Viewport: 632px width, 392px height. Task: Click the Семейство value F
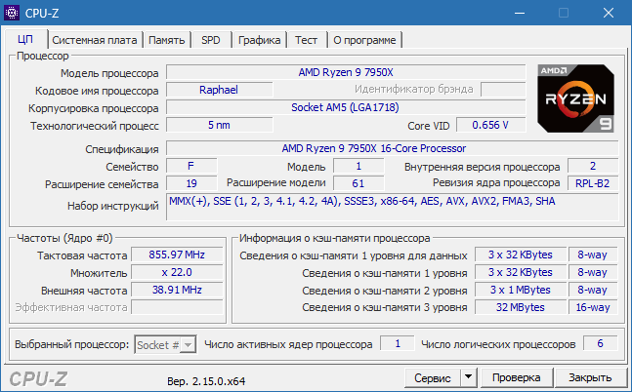[191, 166]
